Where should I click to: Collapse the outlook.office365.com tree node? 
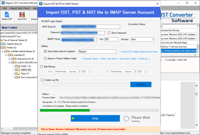(x=9, y=62)
